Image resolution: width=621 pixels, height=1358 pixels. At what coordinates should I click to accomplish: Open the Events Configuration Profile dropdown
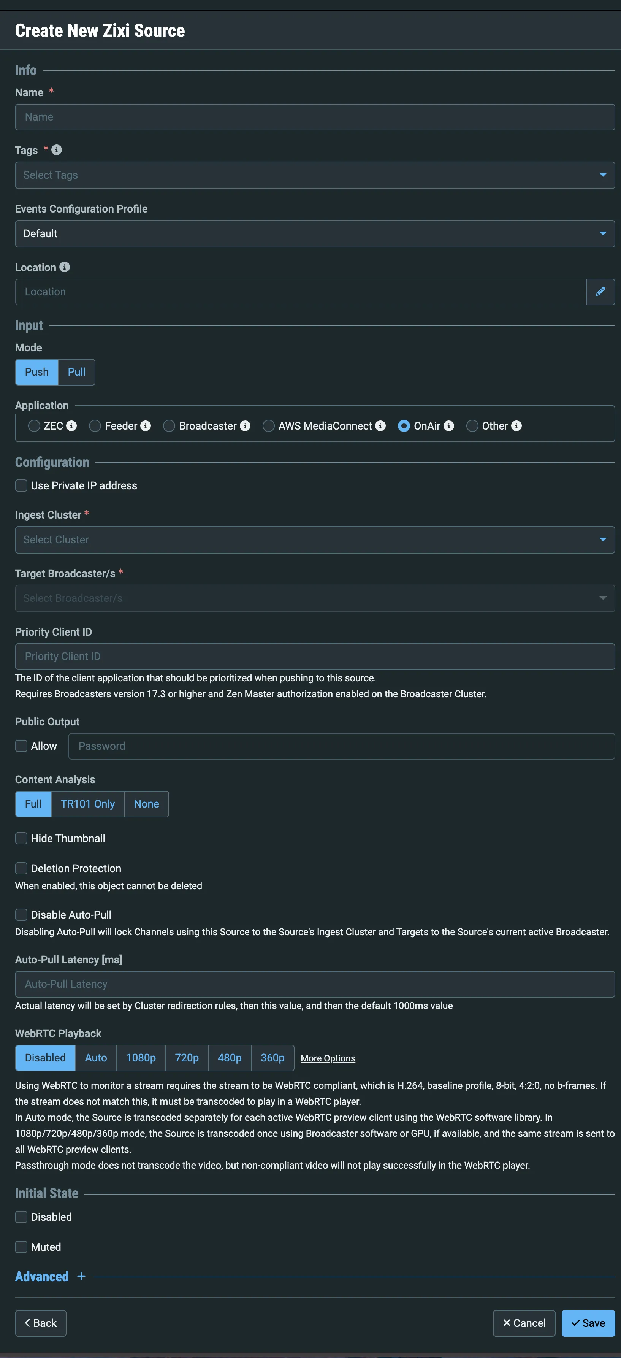(315, 233)
